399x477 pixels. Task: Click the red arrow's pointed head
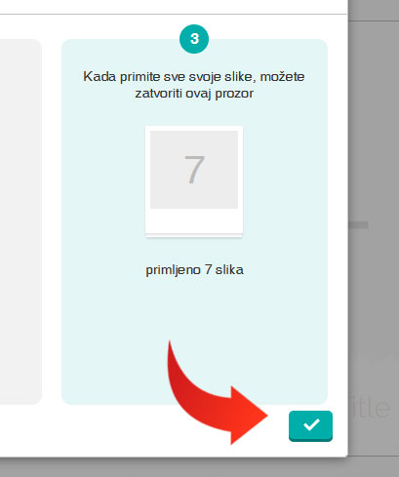point(250,416)
